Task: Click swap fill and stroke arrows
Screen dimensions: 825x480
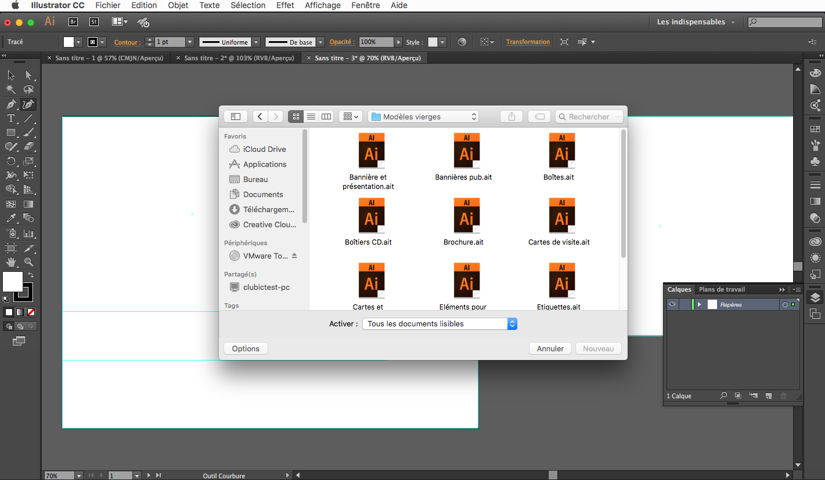Action: click(31, 275)
